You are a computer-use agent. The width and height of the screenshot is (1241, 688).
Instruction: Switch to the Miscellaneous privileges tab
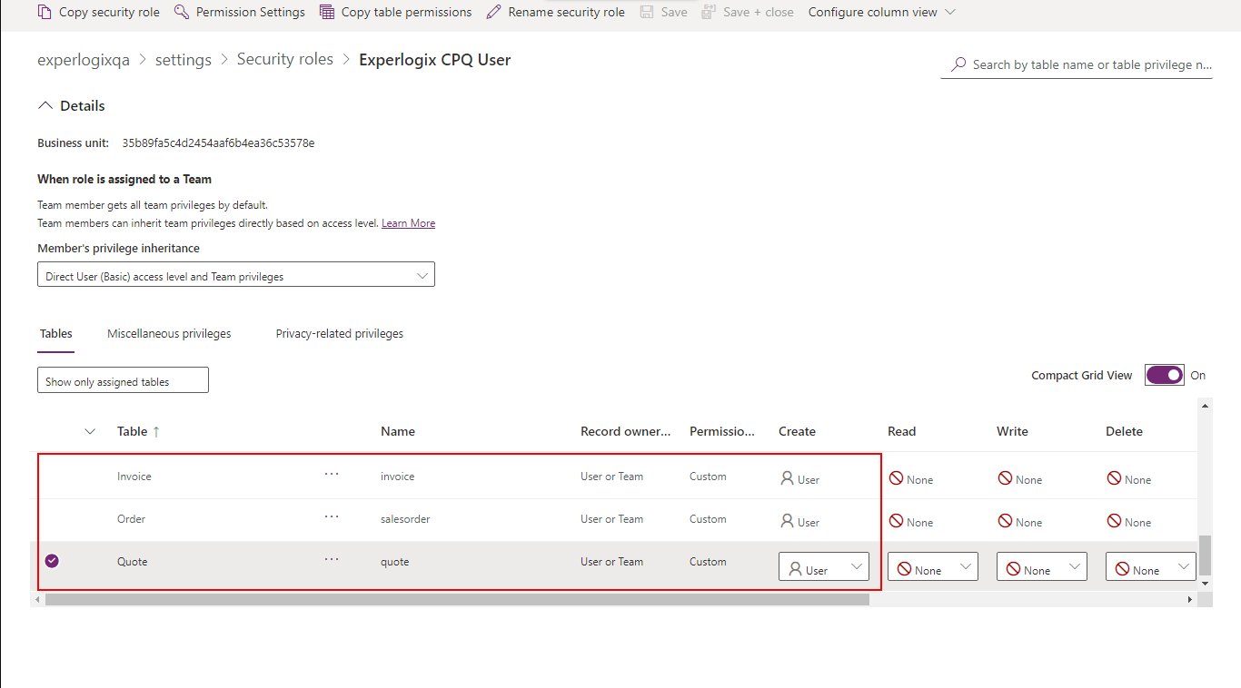[x=169, y=334]
